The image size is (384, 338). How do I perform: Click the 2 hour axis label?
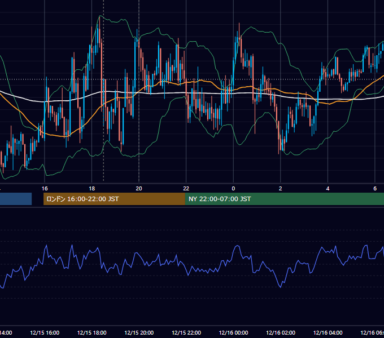click(281, 189)
